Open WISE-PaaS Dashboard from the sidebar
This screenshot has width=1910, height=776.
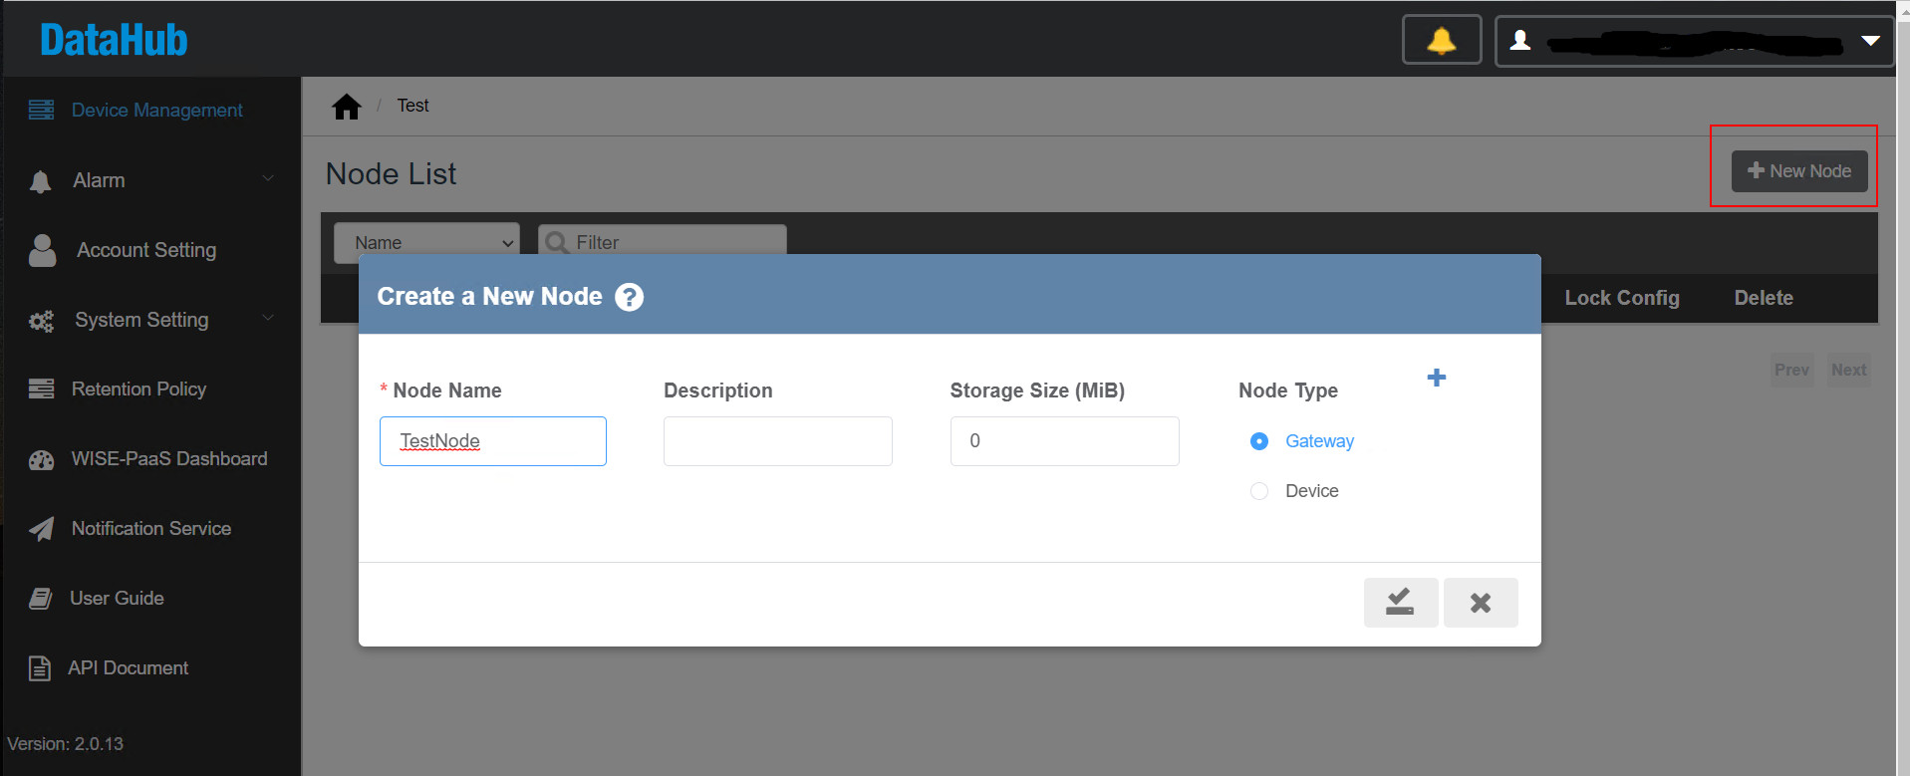[168, 459]
